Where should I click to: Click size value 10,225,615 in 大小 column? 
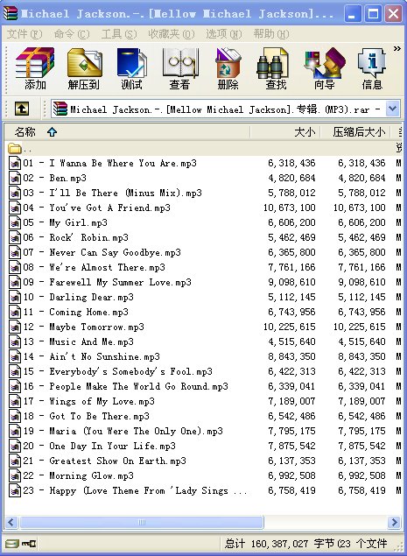tap(290, 327)
